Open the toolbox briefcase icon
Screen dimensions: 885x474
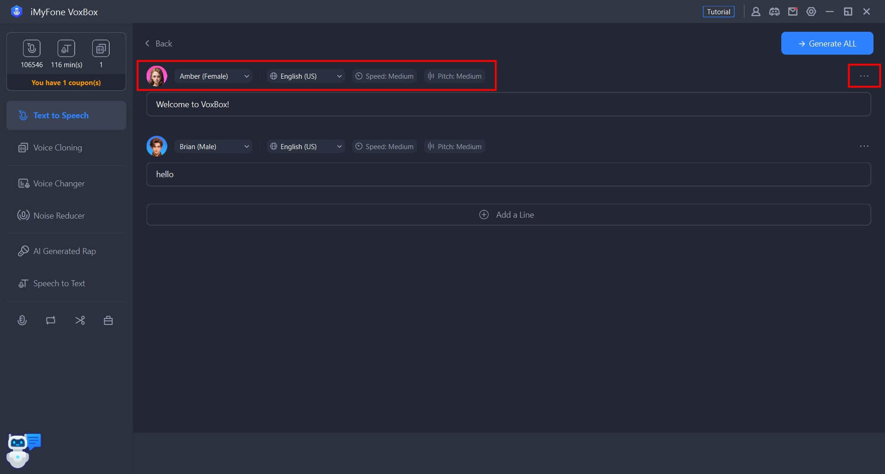click(x=108, y=320)
